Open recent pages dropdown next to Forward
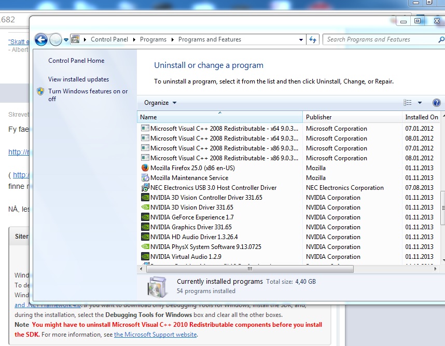This screenshot has width=445, height=346. click(x=66, y=40)
